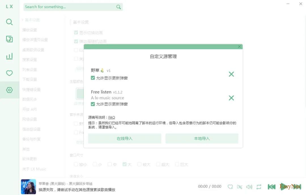This screenshot has height=195, width=306.
Task: Go to 强迫症设置 section
Action: pyautogui.click(x=31, y=129)
